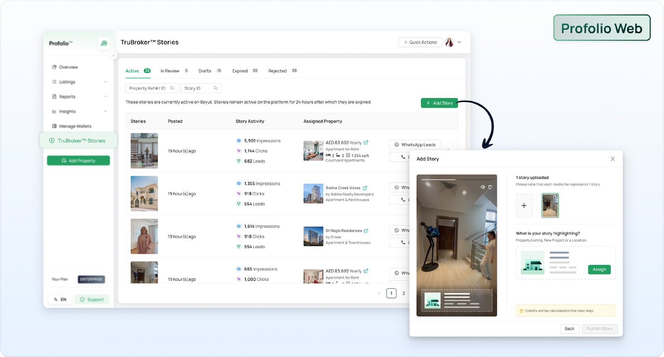The width and height of the screenshot is (664, 357).
Task: Click the Add Property button
Action: coord(78,161)
